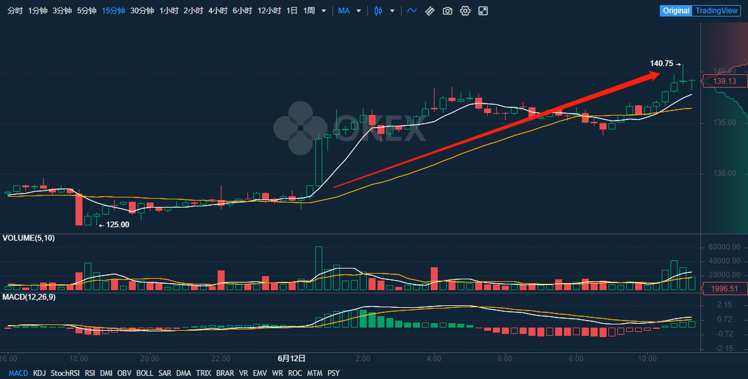Click the 140.75 high price marker

tap(661, 63)
